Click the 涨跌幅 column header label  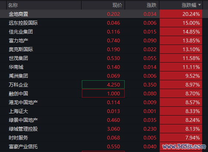(x=189, y=5)
